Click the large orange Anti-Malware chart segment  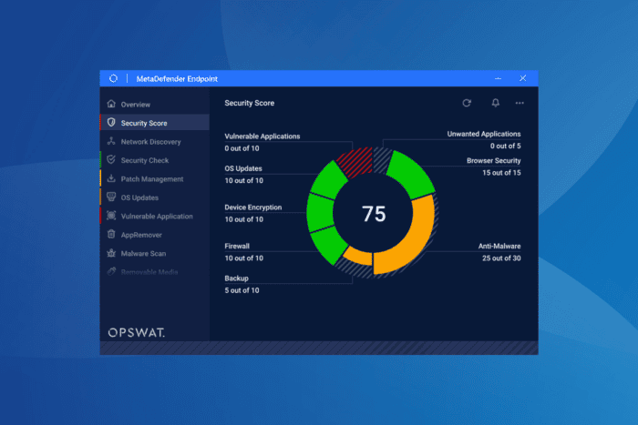pos(415,239)
